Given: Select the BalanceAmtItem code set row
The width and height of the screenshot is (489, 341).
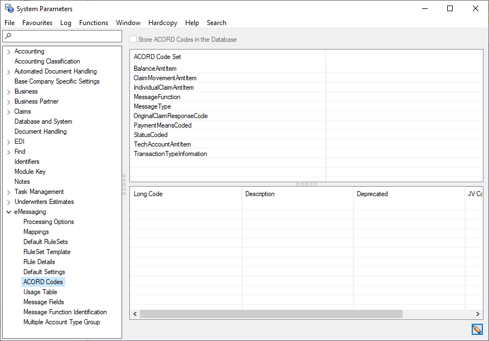Looking at the screenshot, I should coord(155,69).
